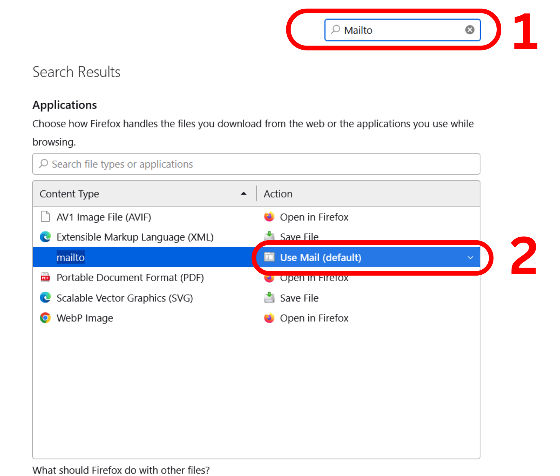
Task: Click Open in Firefox action for WebP
Action: coord(314,318)
